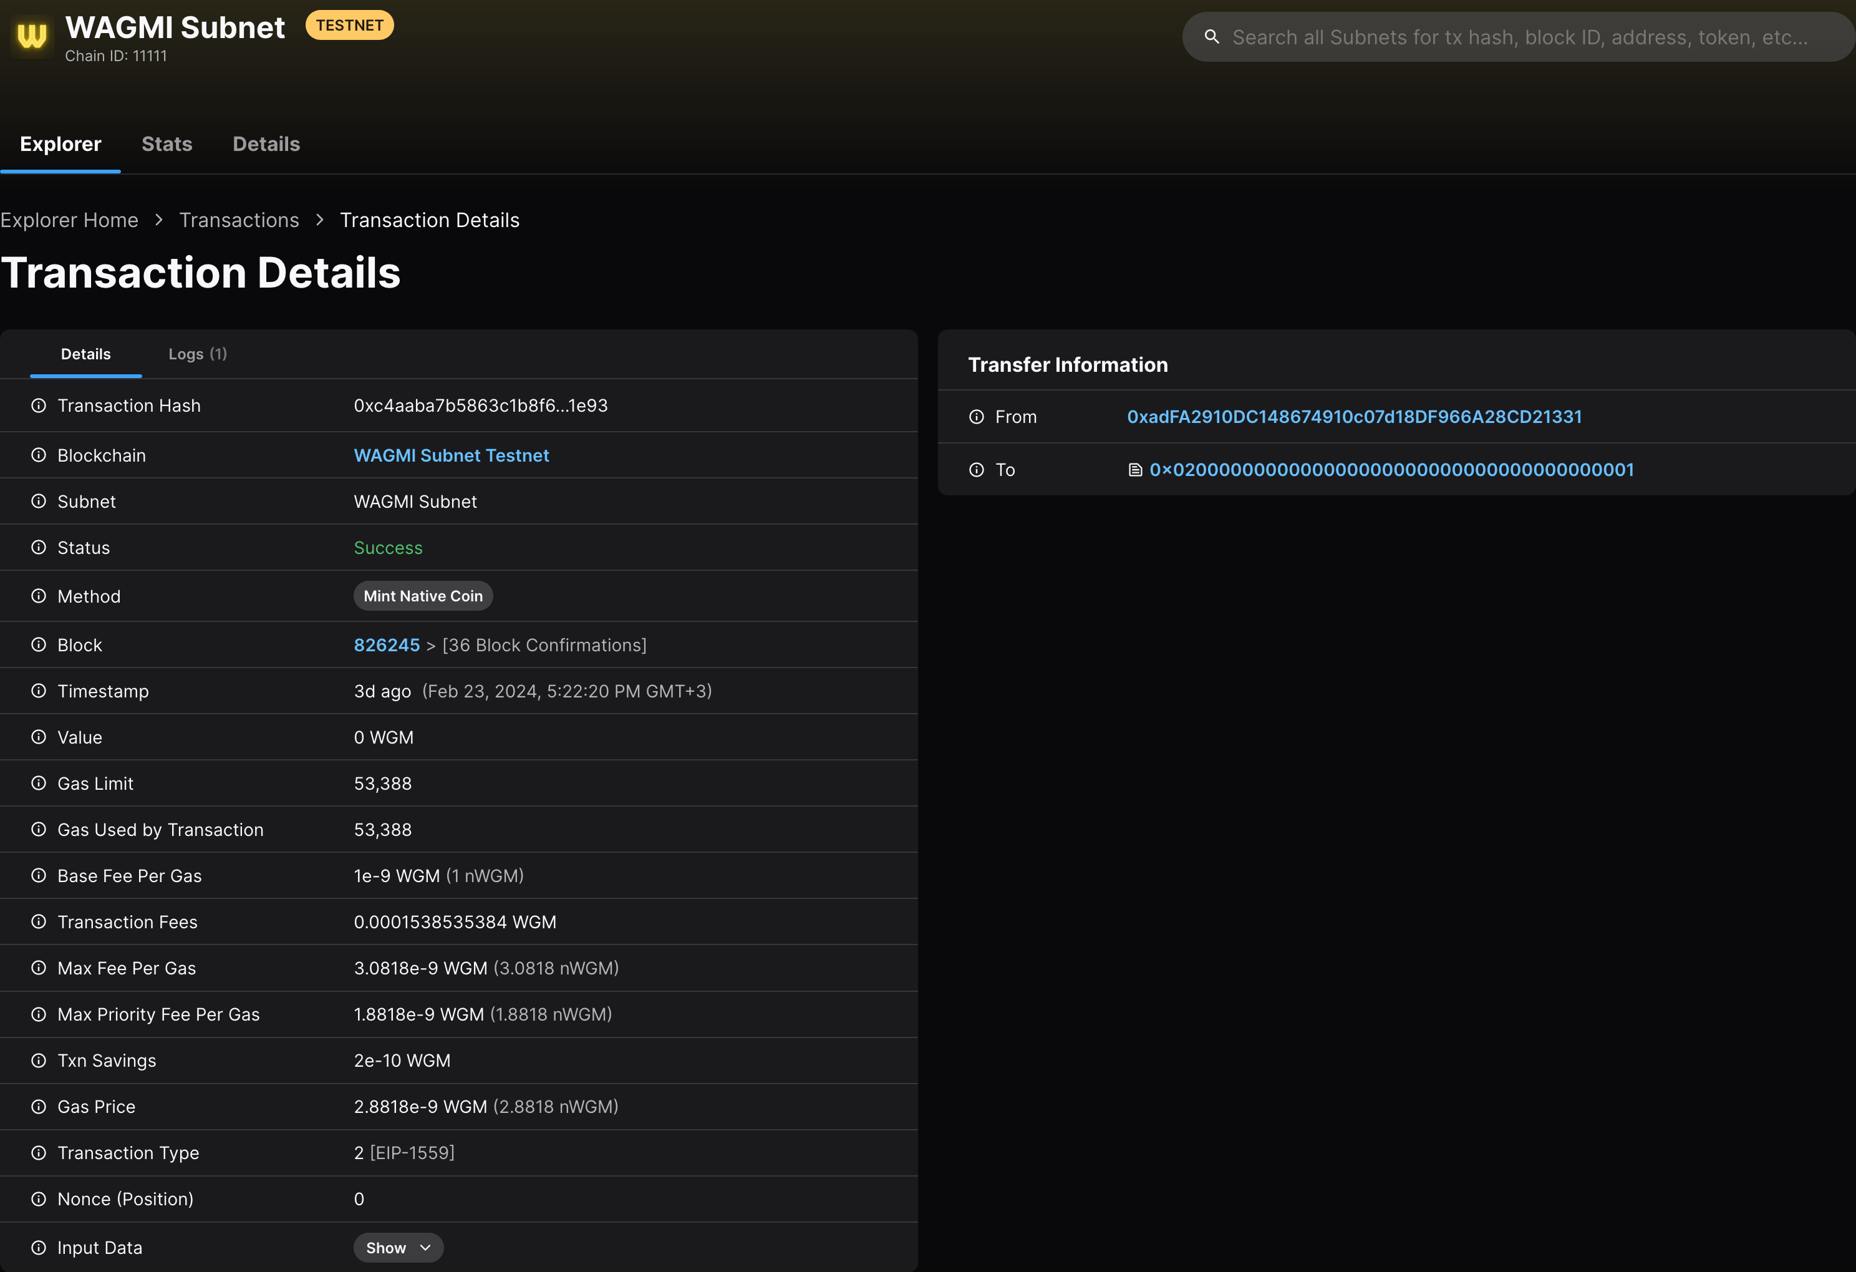Click the WAGMI Subnet logo icon
The width and height of the screenshot is (1856, 1272).
(32, 35)
